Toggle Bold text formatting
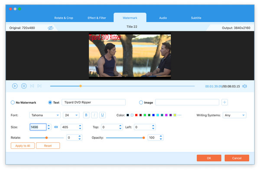260x171 pixels. coord(86,115)
